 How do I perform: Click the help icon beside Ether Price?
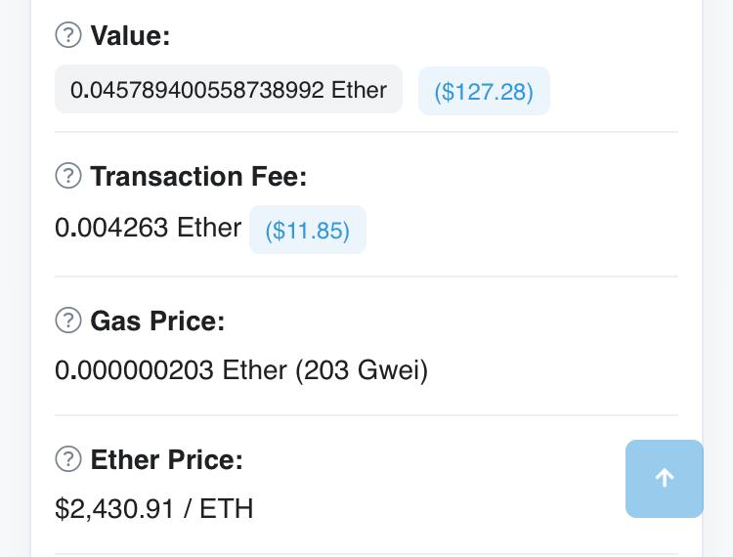67,459
